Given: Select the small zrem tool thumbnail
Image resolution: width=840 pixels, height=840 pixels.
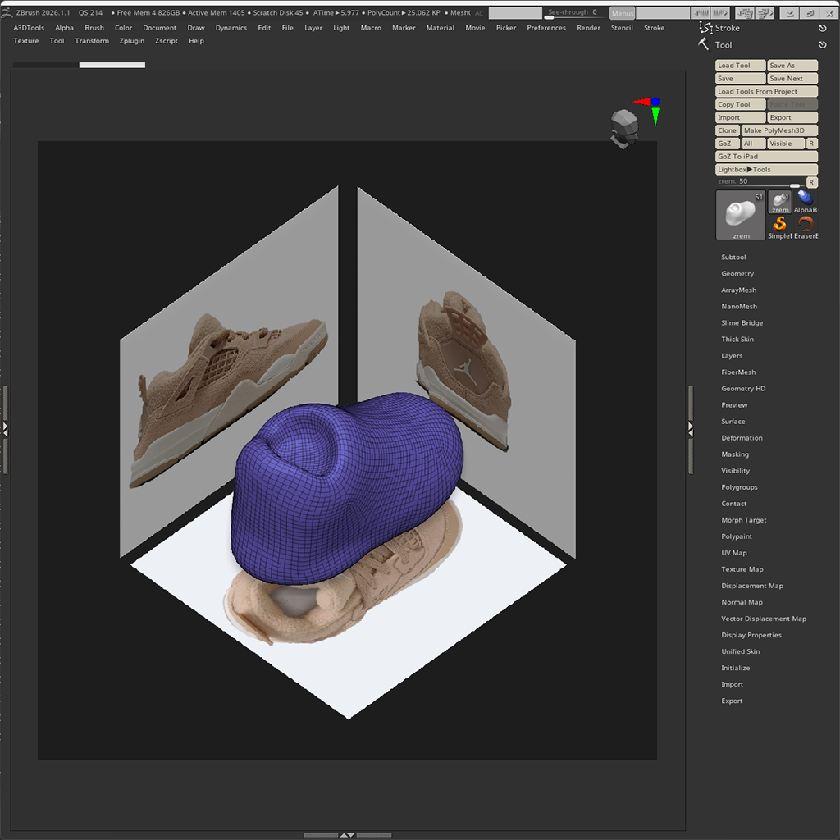Looking at the screenshot, I should click(779, 202).
